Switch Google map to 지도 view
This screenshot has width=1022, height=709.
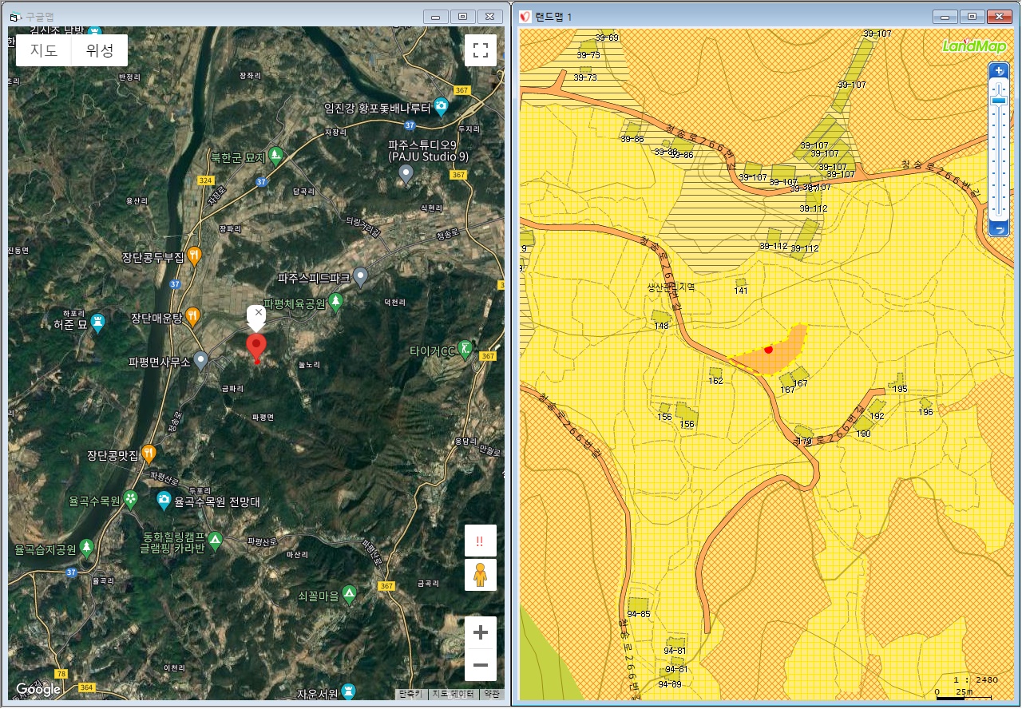[x=44, y=50]
